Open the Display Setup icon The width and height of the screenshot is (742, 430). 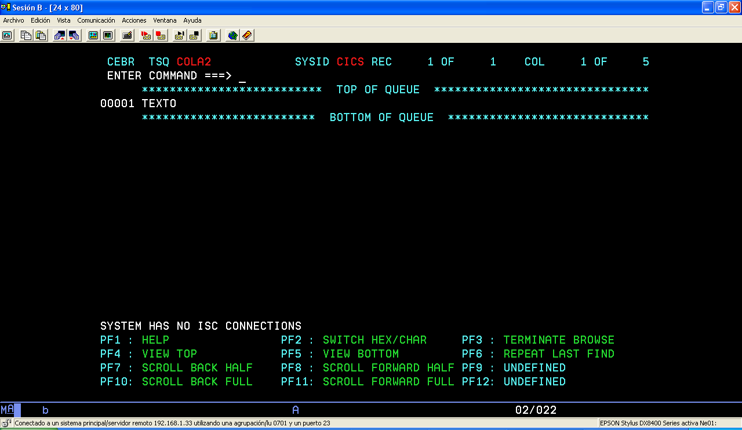pyautogui.click(x=92, y=35)
